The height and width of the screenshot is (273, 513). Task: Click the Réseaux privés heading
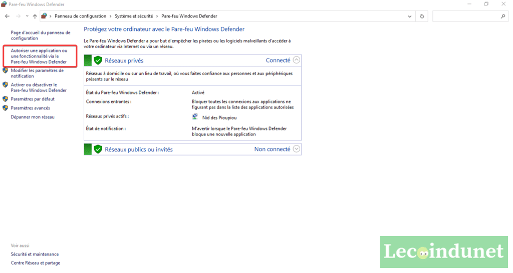pos(124,60)
